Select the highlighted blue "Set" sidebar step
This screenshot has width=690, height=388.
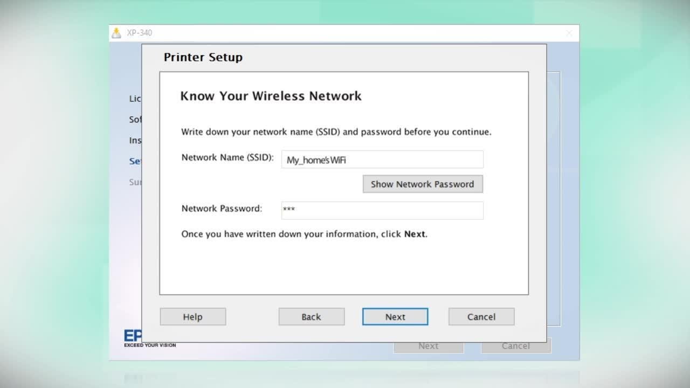[135, 161]
